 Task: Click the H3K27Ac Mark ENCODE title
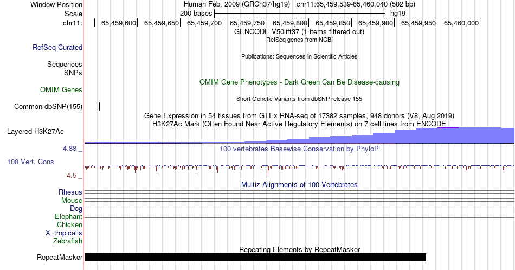299,124
